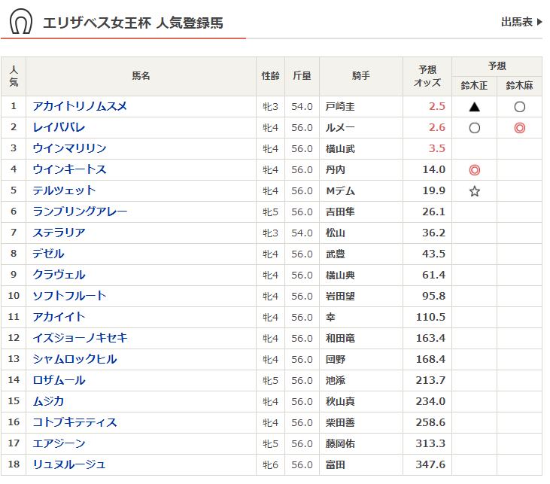Click 牝6 age cell for リュヌルージュ
This screenshot has height=484, width=550.
coord(270,464)
